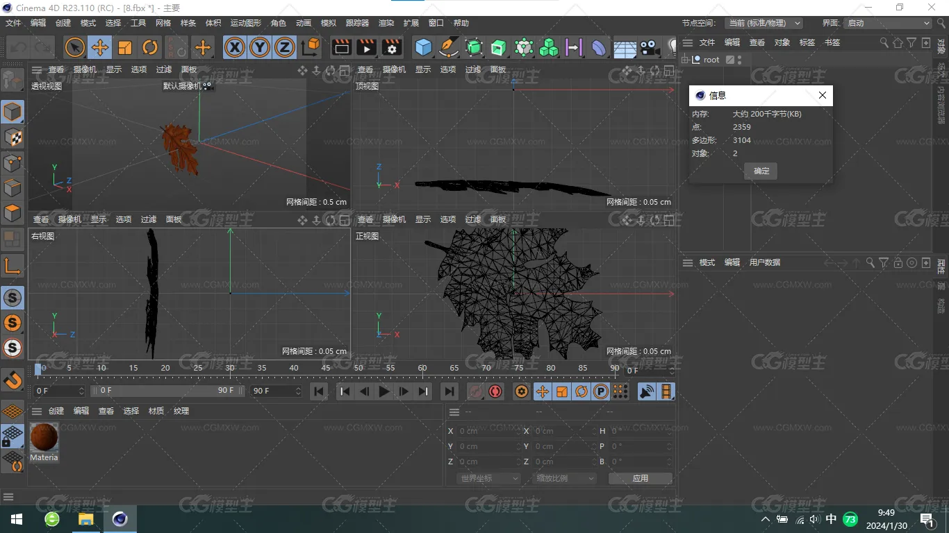Toggle Autokeying red circular button
Viewport: 949px width, 533px height.
(x=495, y=391)
